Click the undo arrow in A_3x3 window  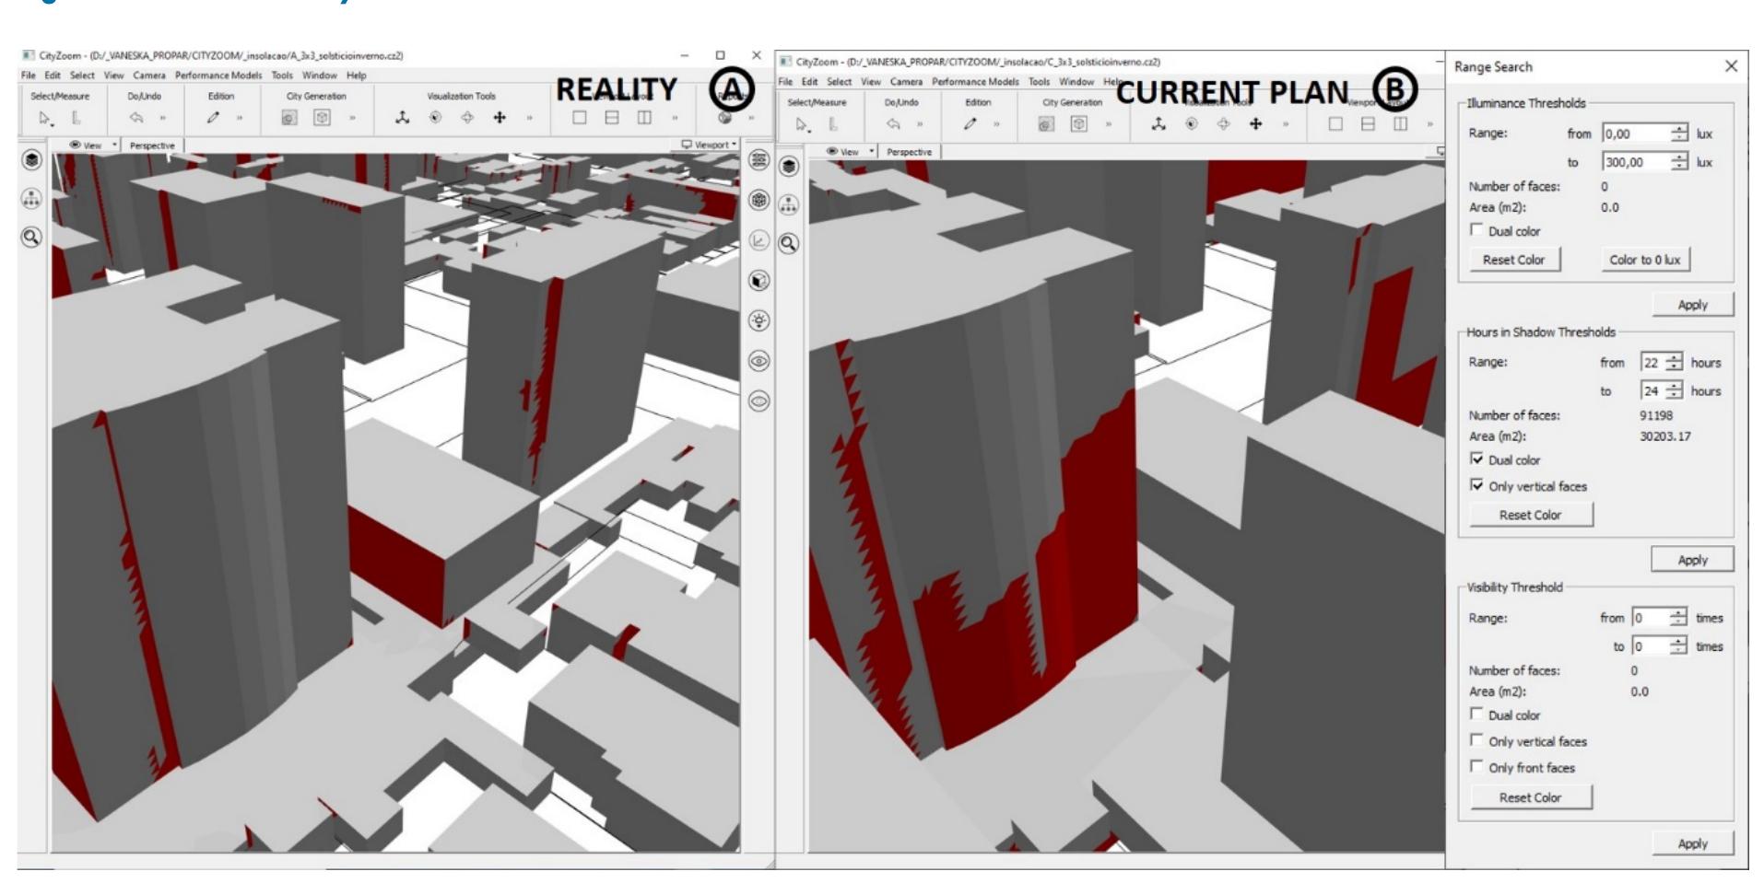136,118
